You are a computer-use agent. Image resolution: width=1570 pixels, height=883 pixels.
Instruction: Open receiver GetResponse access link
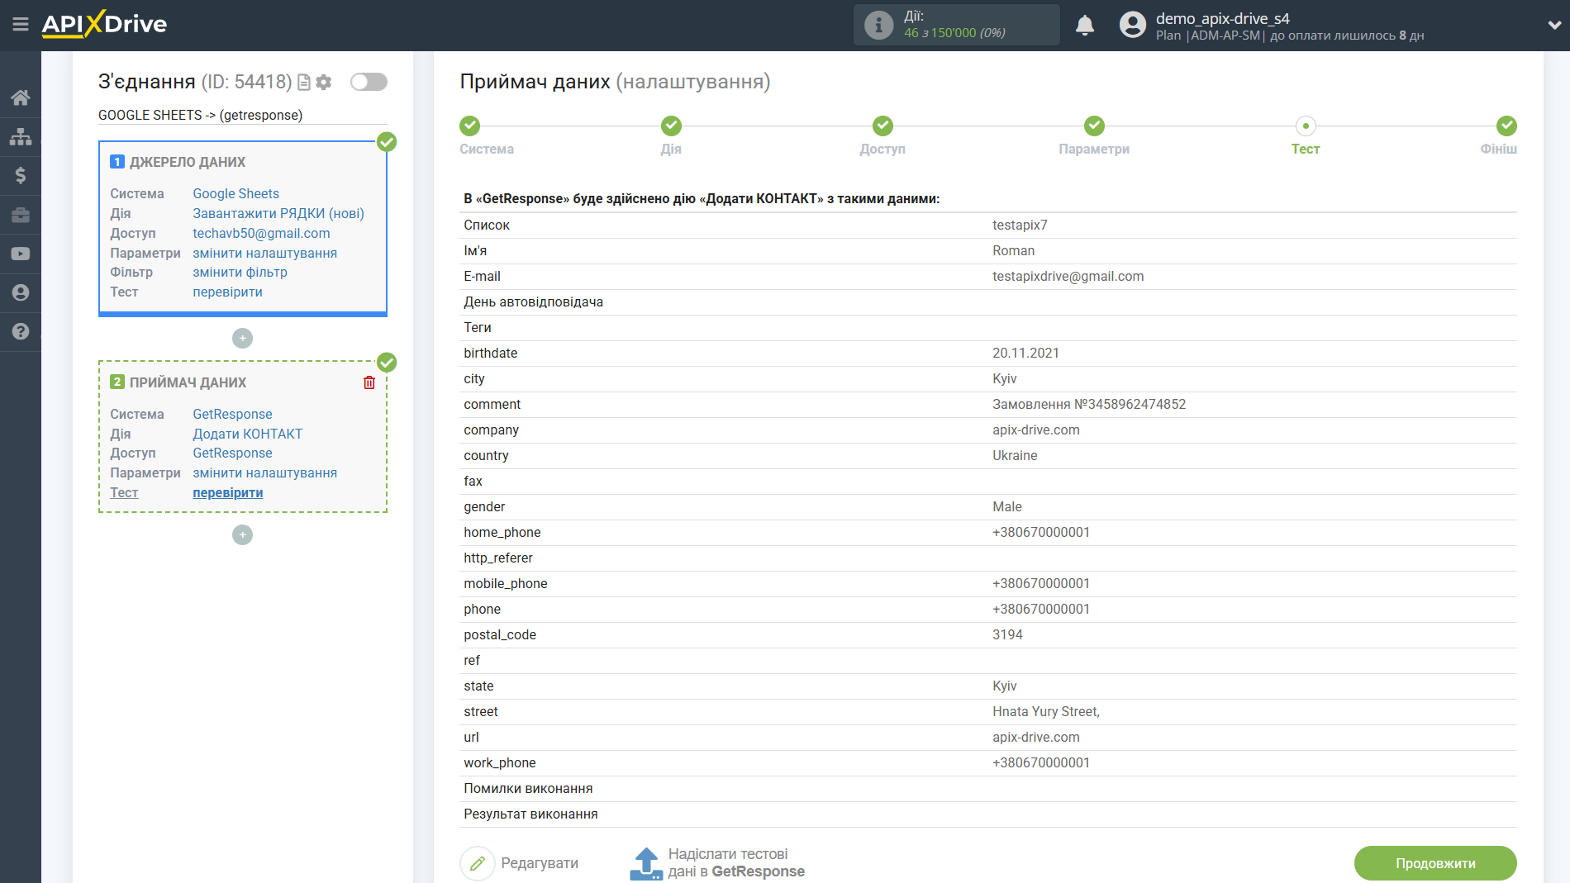(x=233, y=453)
